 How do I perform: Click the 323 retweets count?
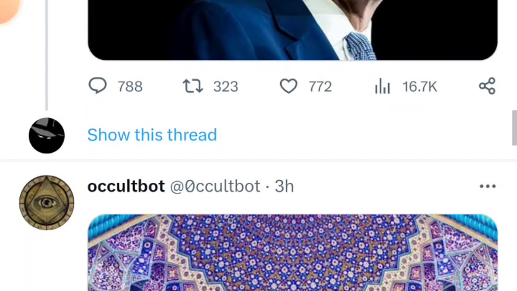225,86
